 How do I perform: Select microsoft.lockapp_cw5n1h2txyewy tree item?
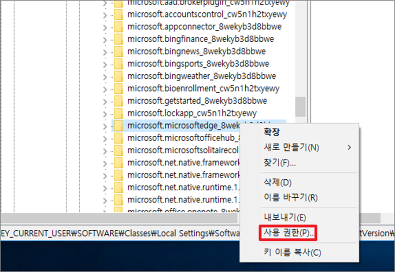tap(192, 113)
